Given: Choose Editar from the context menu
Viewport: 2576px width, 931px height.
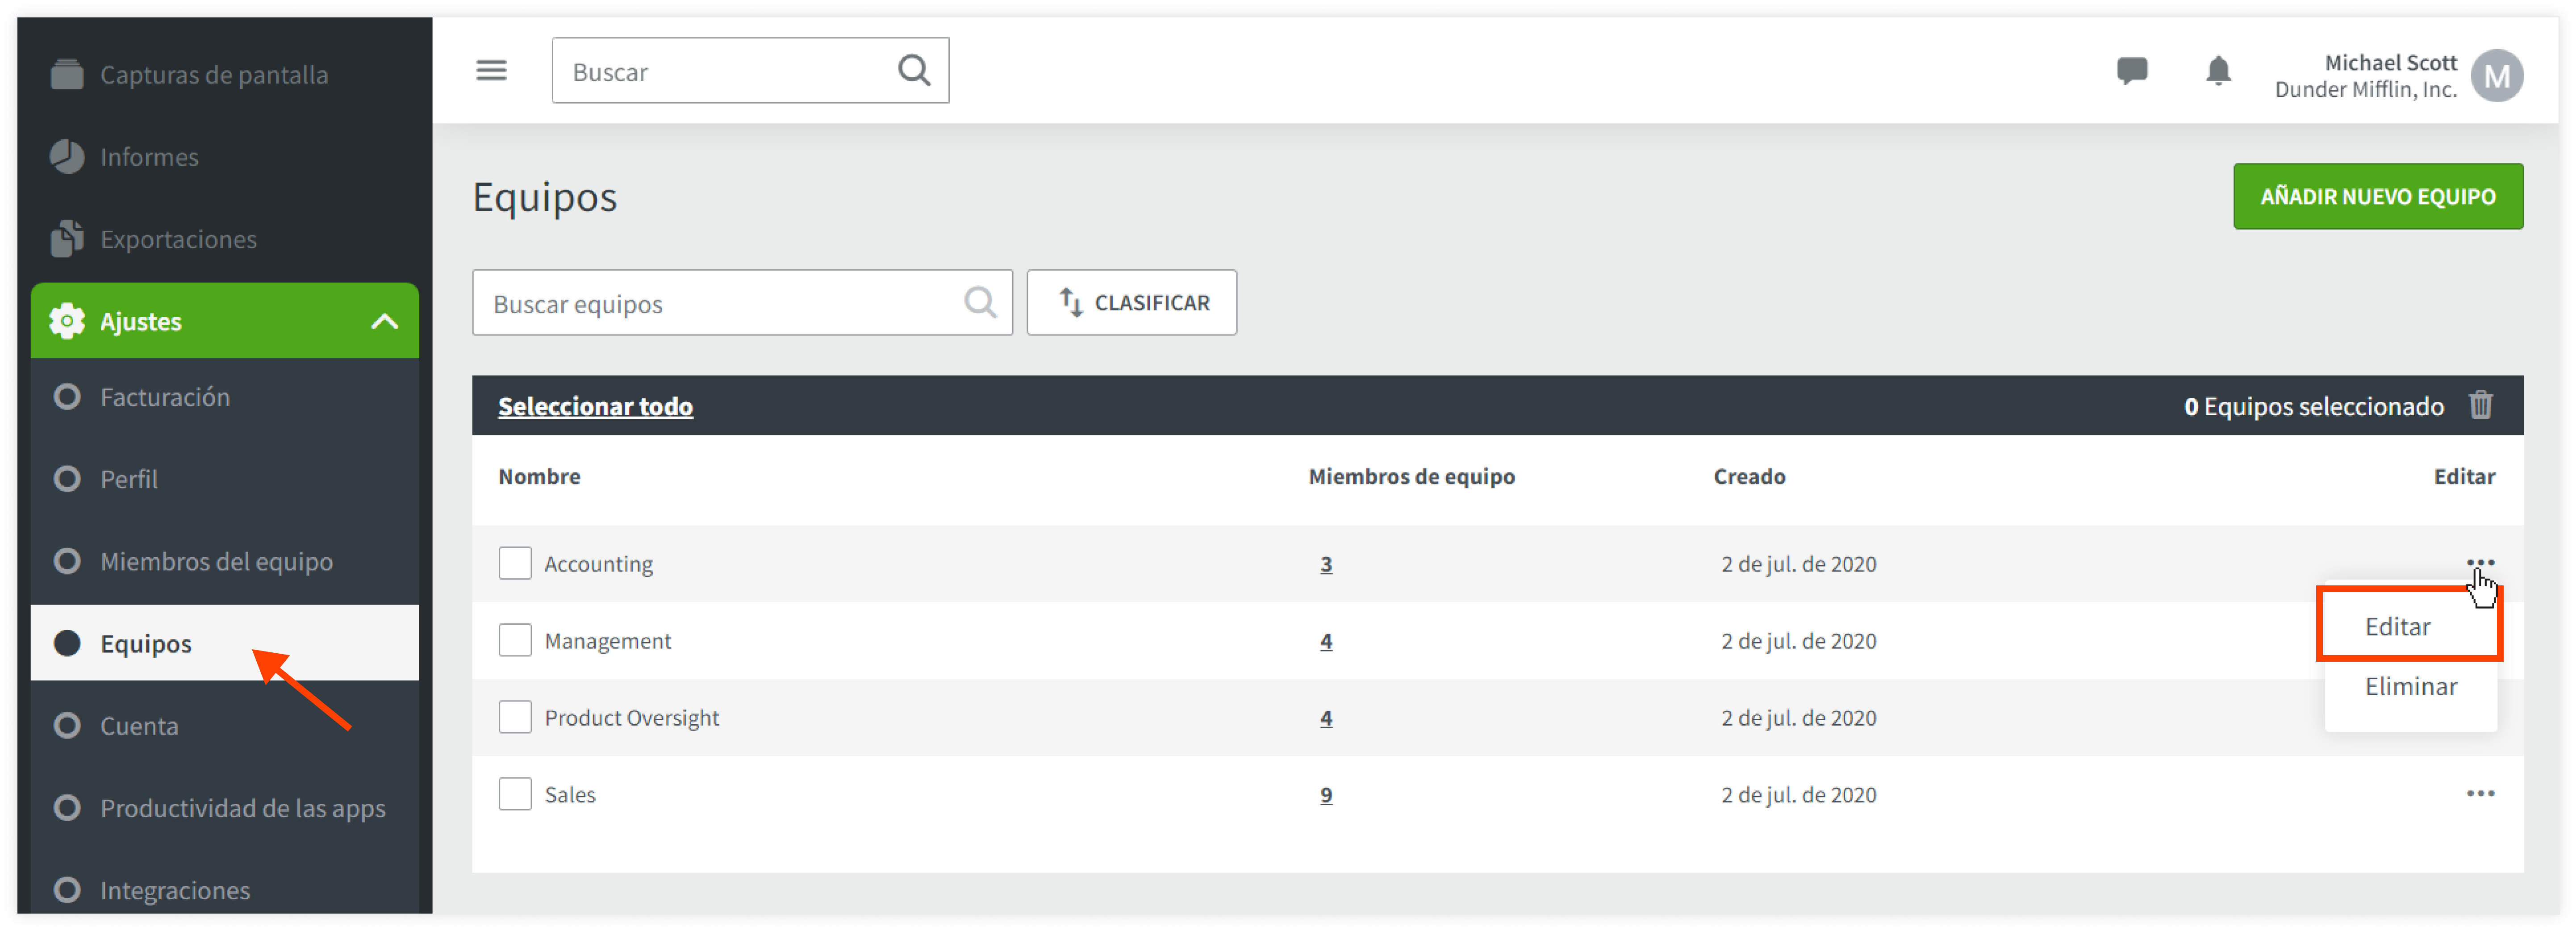Looking at the screenshot, I should click(2398, 627).
